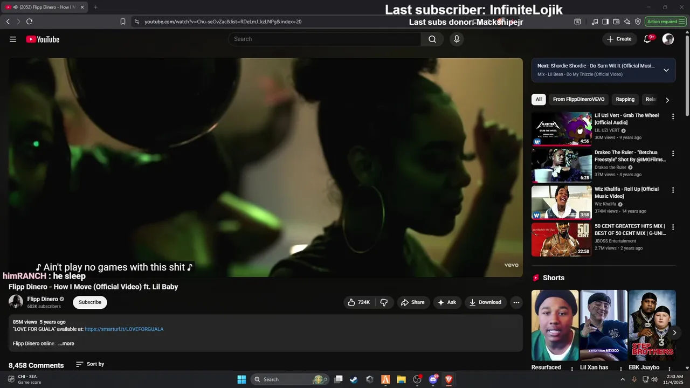Viewport: 690px width, 388px height.
Task: Expand the Next-up playlist panel chevron
Action: (x=666, y=70)
